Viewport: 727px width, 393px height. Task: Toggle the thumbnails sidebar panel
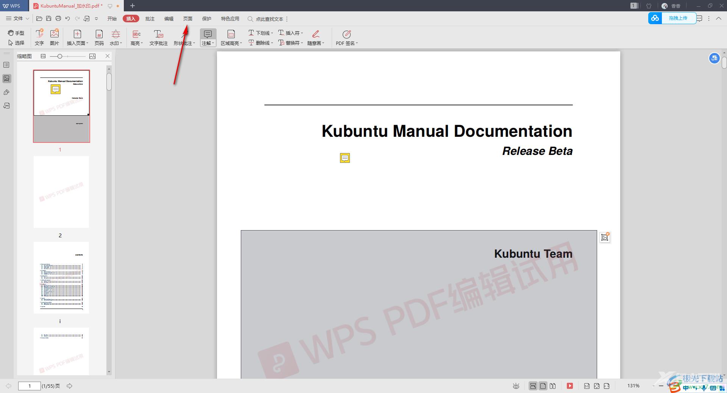point(6,79)
